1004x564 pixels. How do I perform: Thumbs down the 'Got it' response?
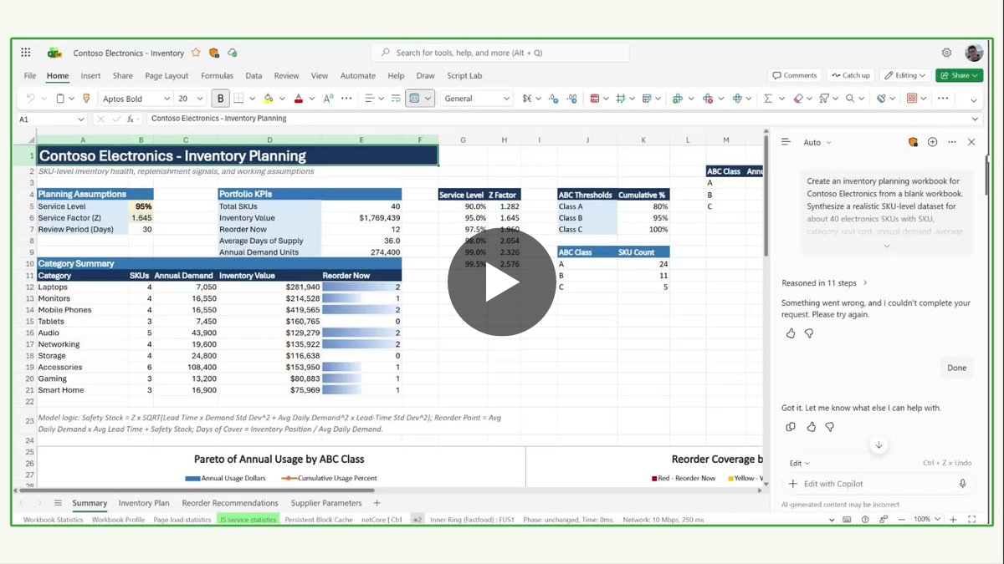coord(829,427)
